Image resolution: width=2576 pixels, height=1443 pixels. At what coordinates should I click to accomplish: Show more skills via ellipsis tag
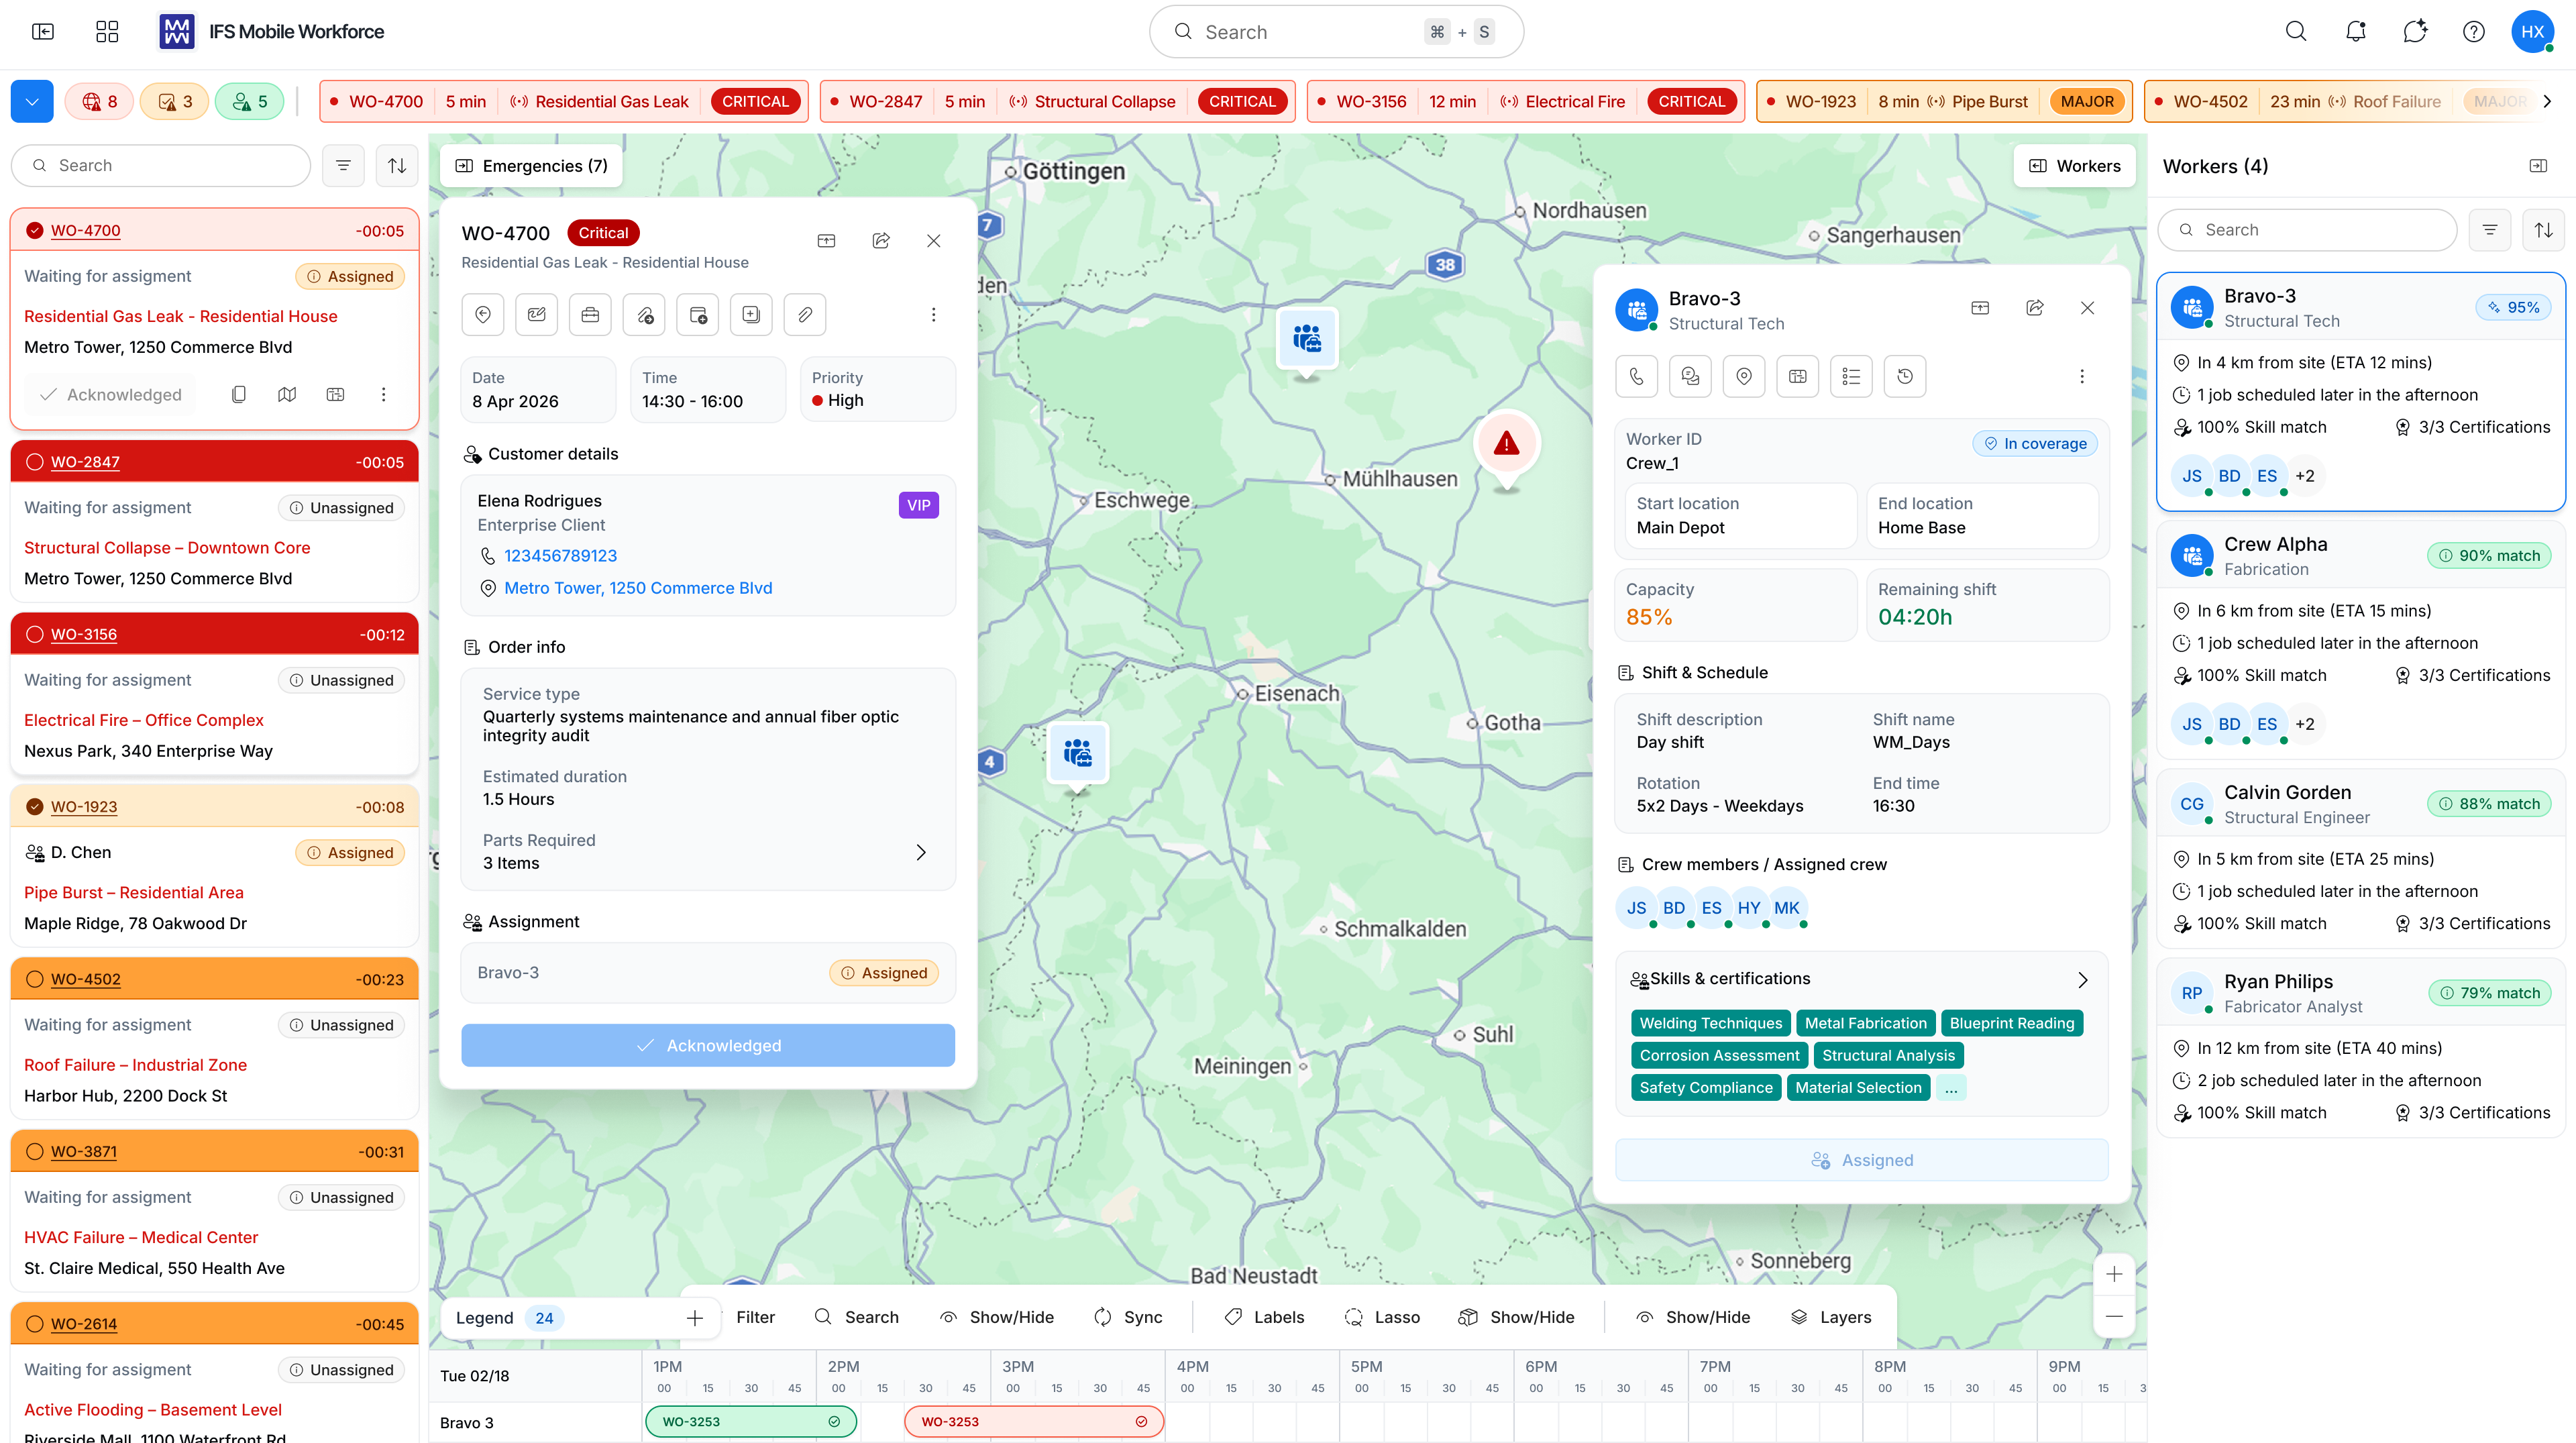click(1951, 1088)
